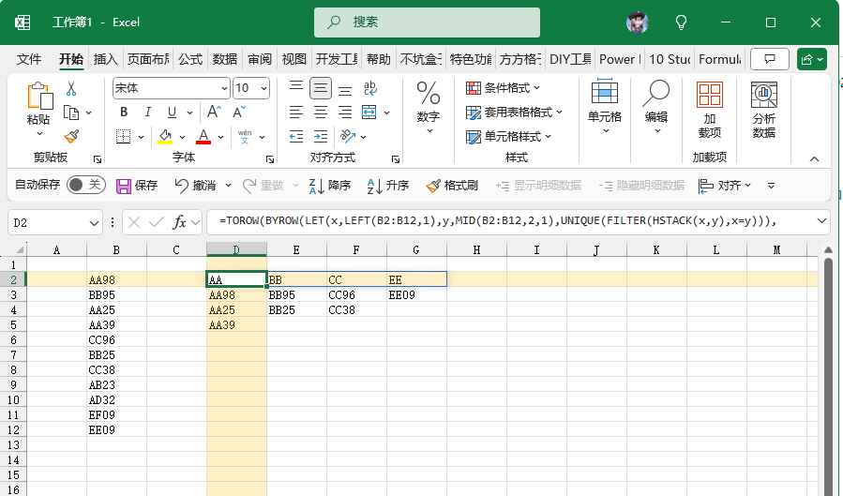843x496 pixels.
Task: Click the 加载项 Add-ins button
Action: 710,110
